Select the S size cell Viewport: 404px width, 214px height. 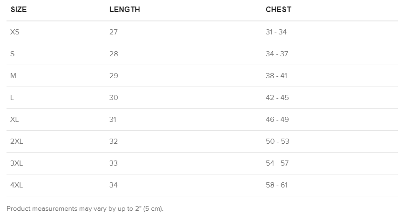[13, 54]
